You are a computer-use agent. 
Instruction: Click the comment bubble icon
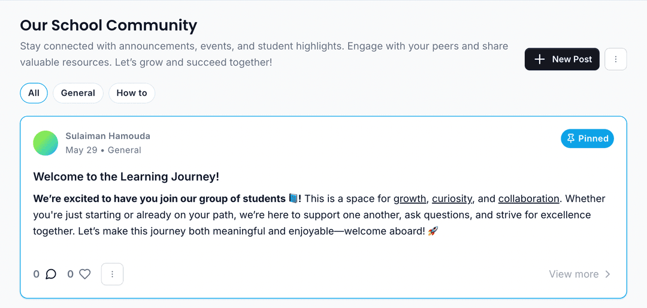(x=51, y=274)
